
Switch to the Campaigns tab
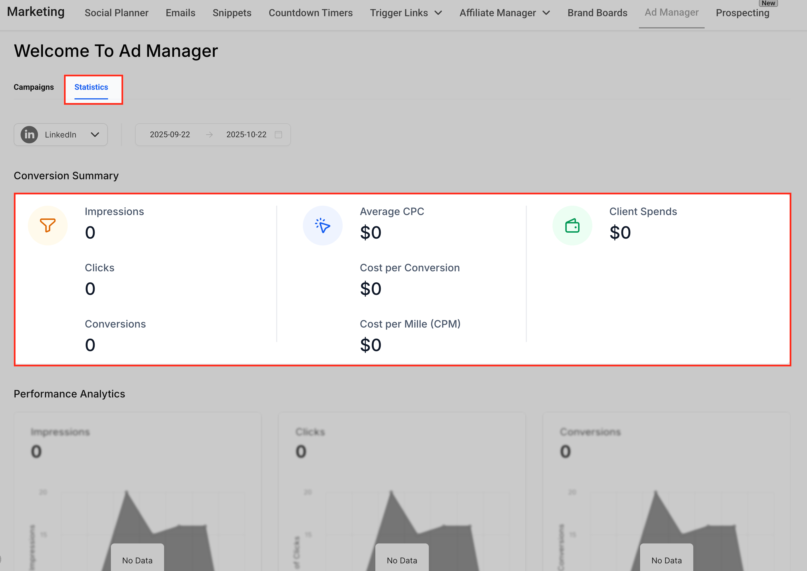click(x=34, y=87)
